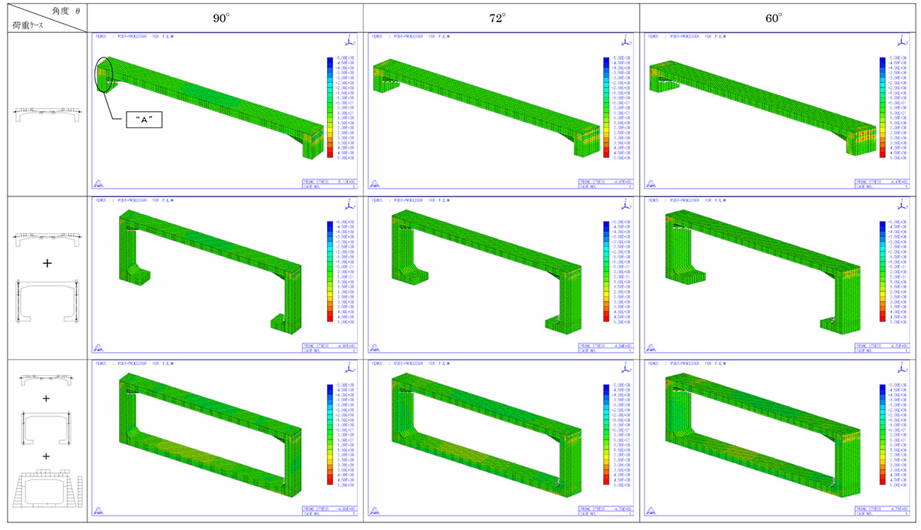Select the side wall load diagram in third row

45,426
